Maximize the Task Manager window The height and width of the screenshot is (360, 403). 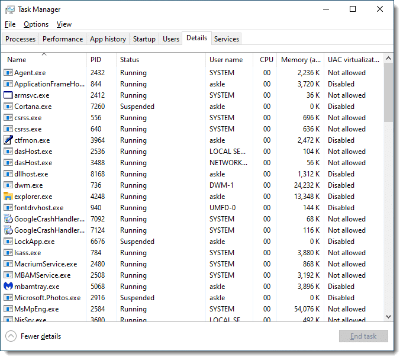353,9
